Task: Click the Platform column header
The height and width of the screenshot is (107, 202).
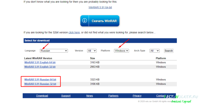Action: (161, 58)
